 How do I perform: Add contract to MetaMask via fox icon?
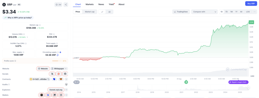(x=61, y=79)
